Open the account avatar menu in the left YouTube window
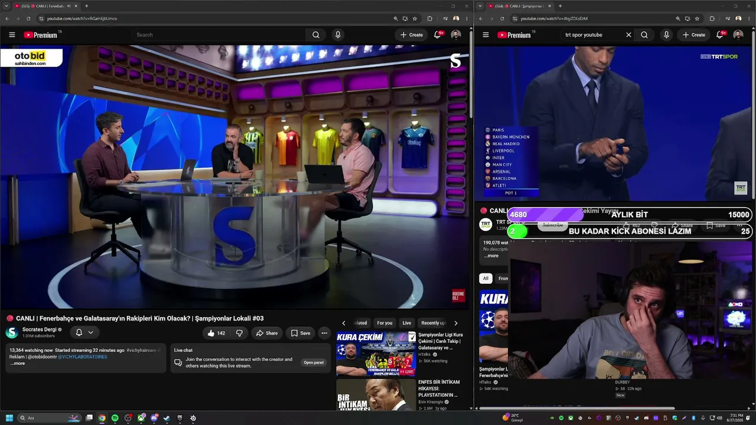The image size is (756, 425). 456,35
